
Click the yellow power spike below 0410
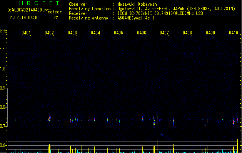237,146
